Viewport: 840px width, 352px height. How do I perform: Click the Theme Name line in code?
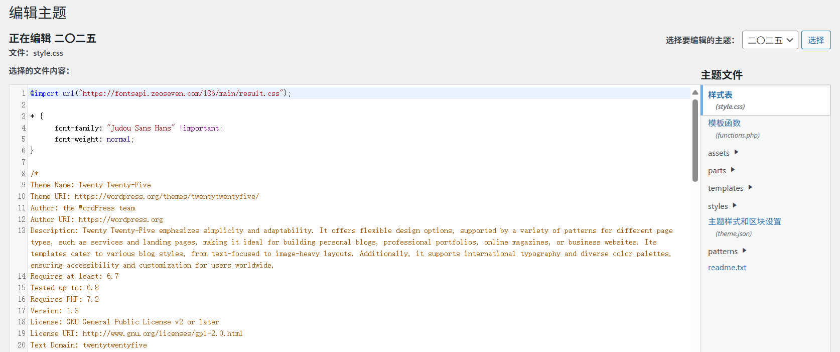click(x=90, y=185)
